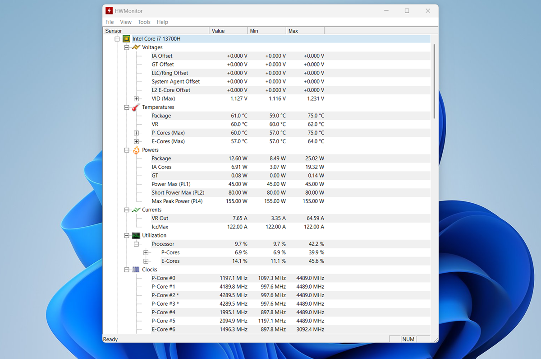Click the Voltages lightning icon
This screenshot has width=541, height=359.
pos(136,47)
